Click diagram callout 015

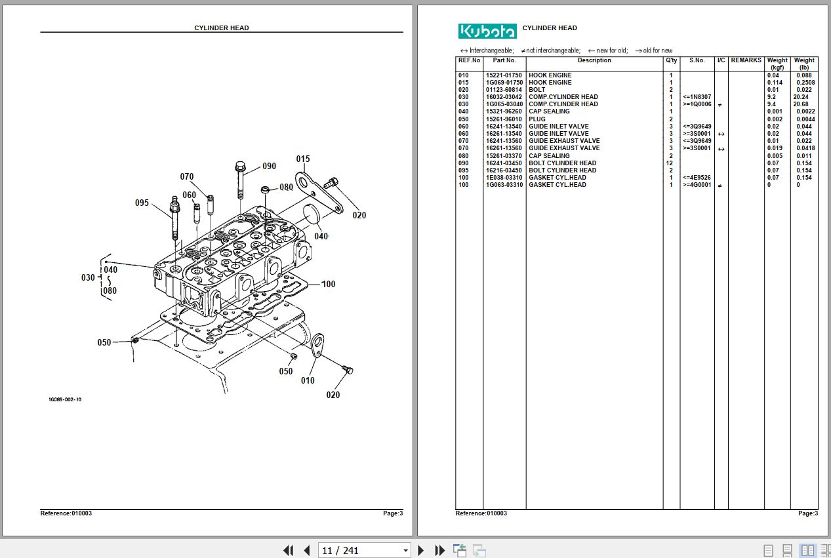coord(303,159)
